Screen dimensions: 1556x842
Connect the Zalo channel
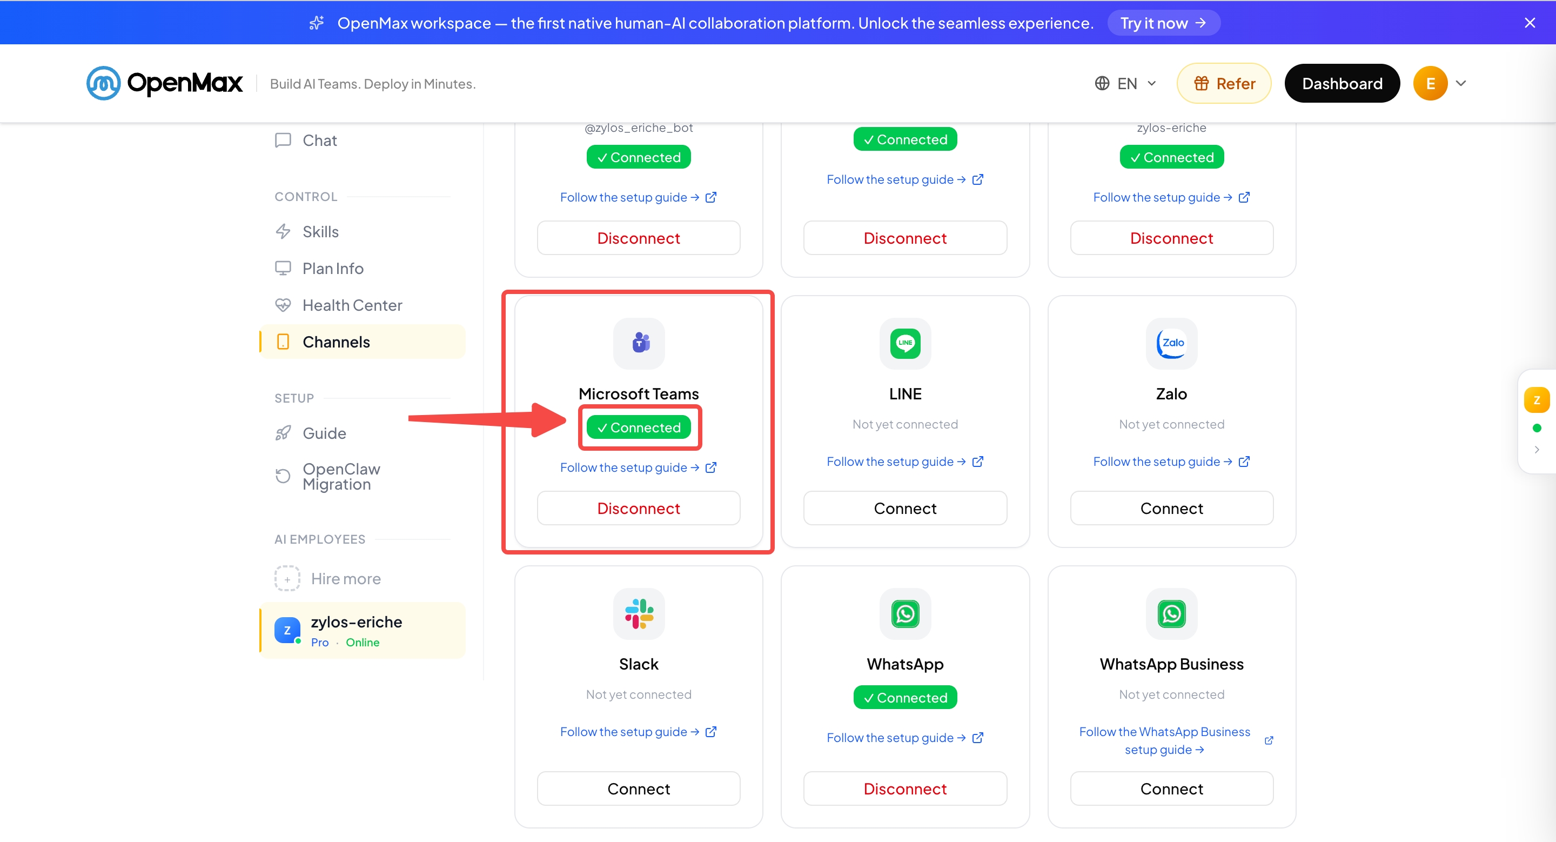1171,508
